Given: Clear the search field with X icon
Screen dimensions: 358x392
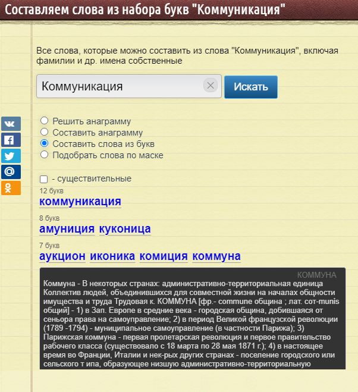Looking at the screenshot, I should (x=210, y=86).
